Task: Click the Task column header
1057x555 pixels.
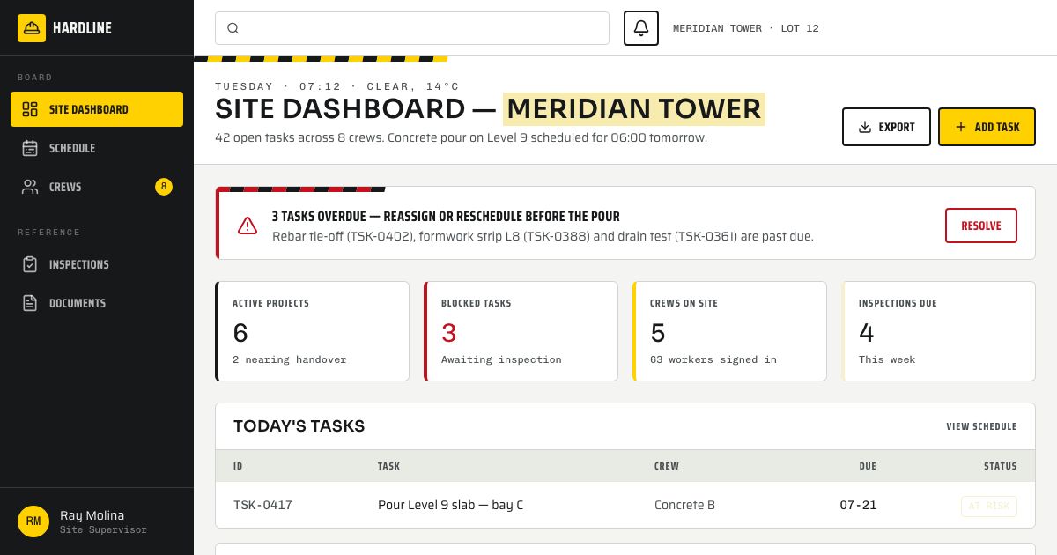Action: tap(388, 466)
